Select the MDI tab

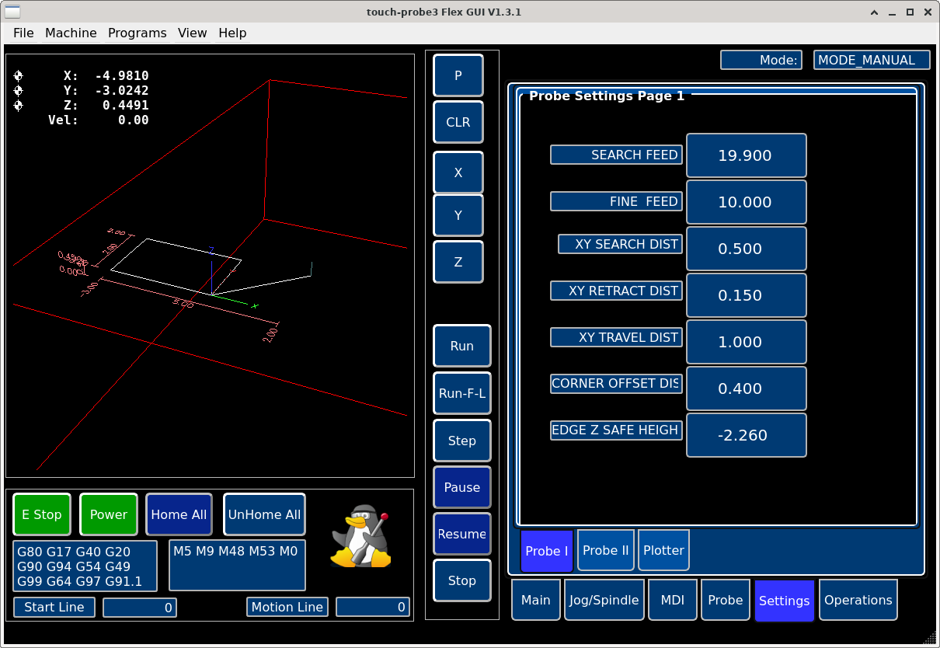pos(672,600)
